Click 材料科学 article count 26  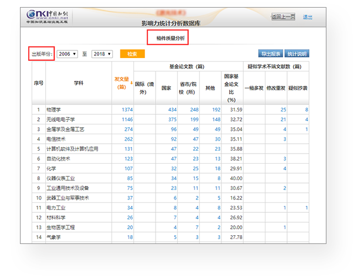[130, 218]
